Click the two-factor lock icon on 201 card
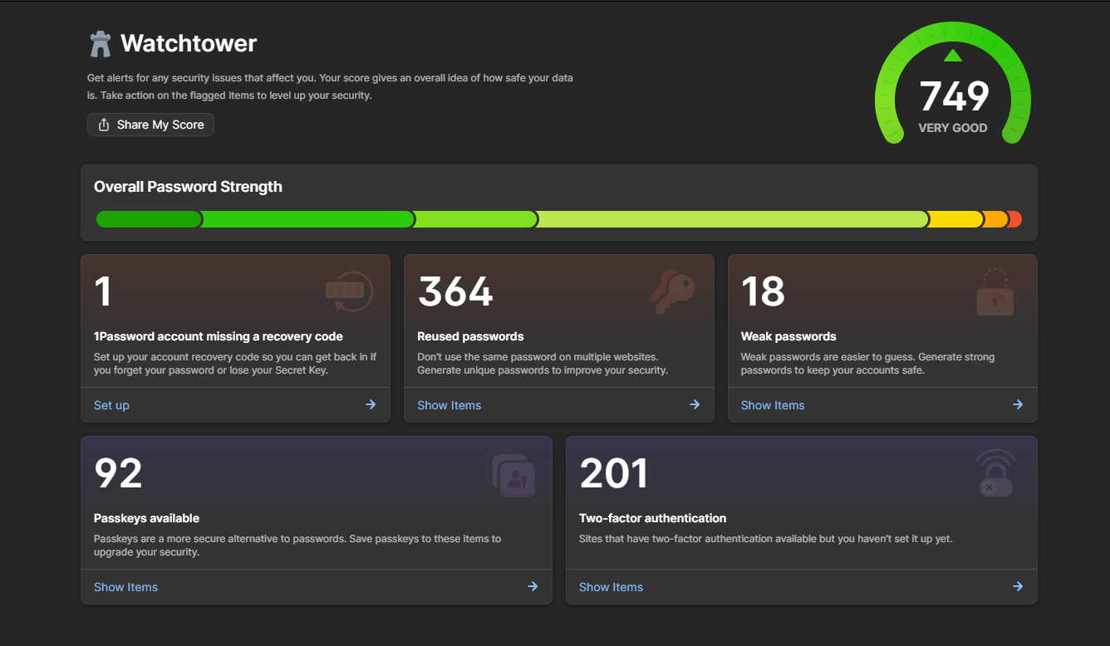Image resolution: width=1110 pixels, height=646 pixels. click(995, 473)
